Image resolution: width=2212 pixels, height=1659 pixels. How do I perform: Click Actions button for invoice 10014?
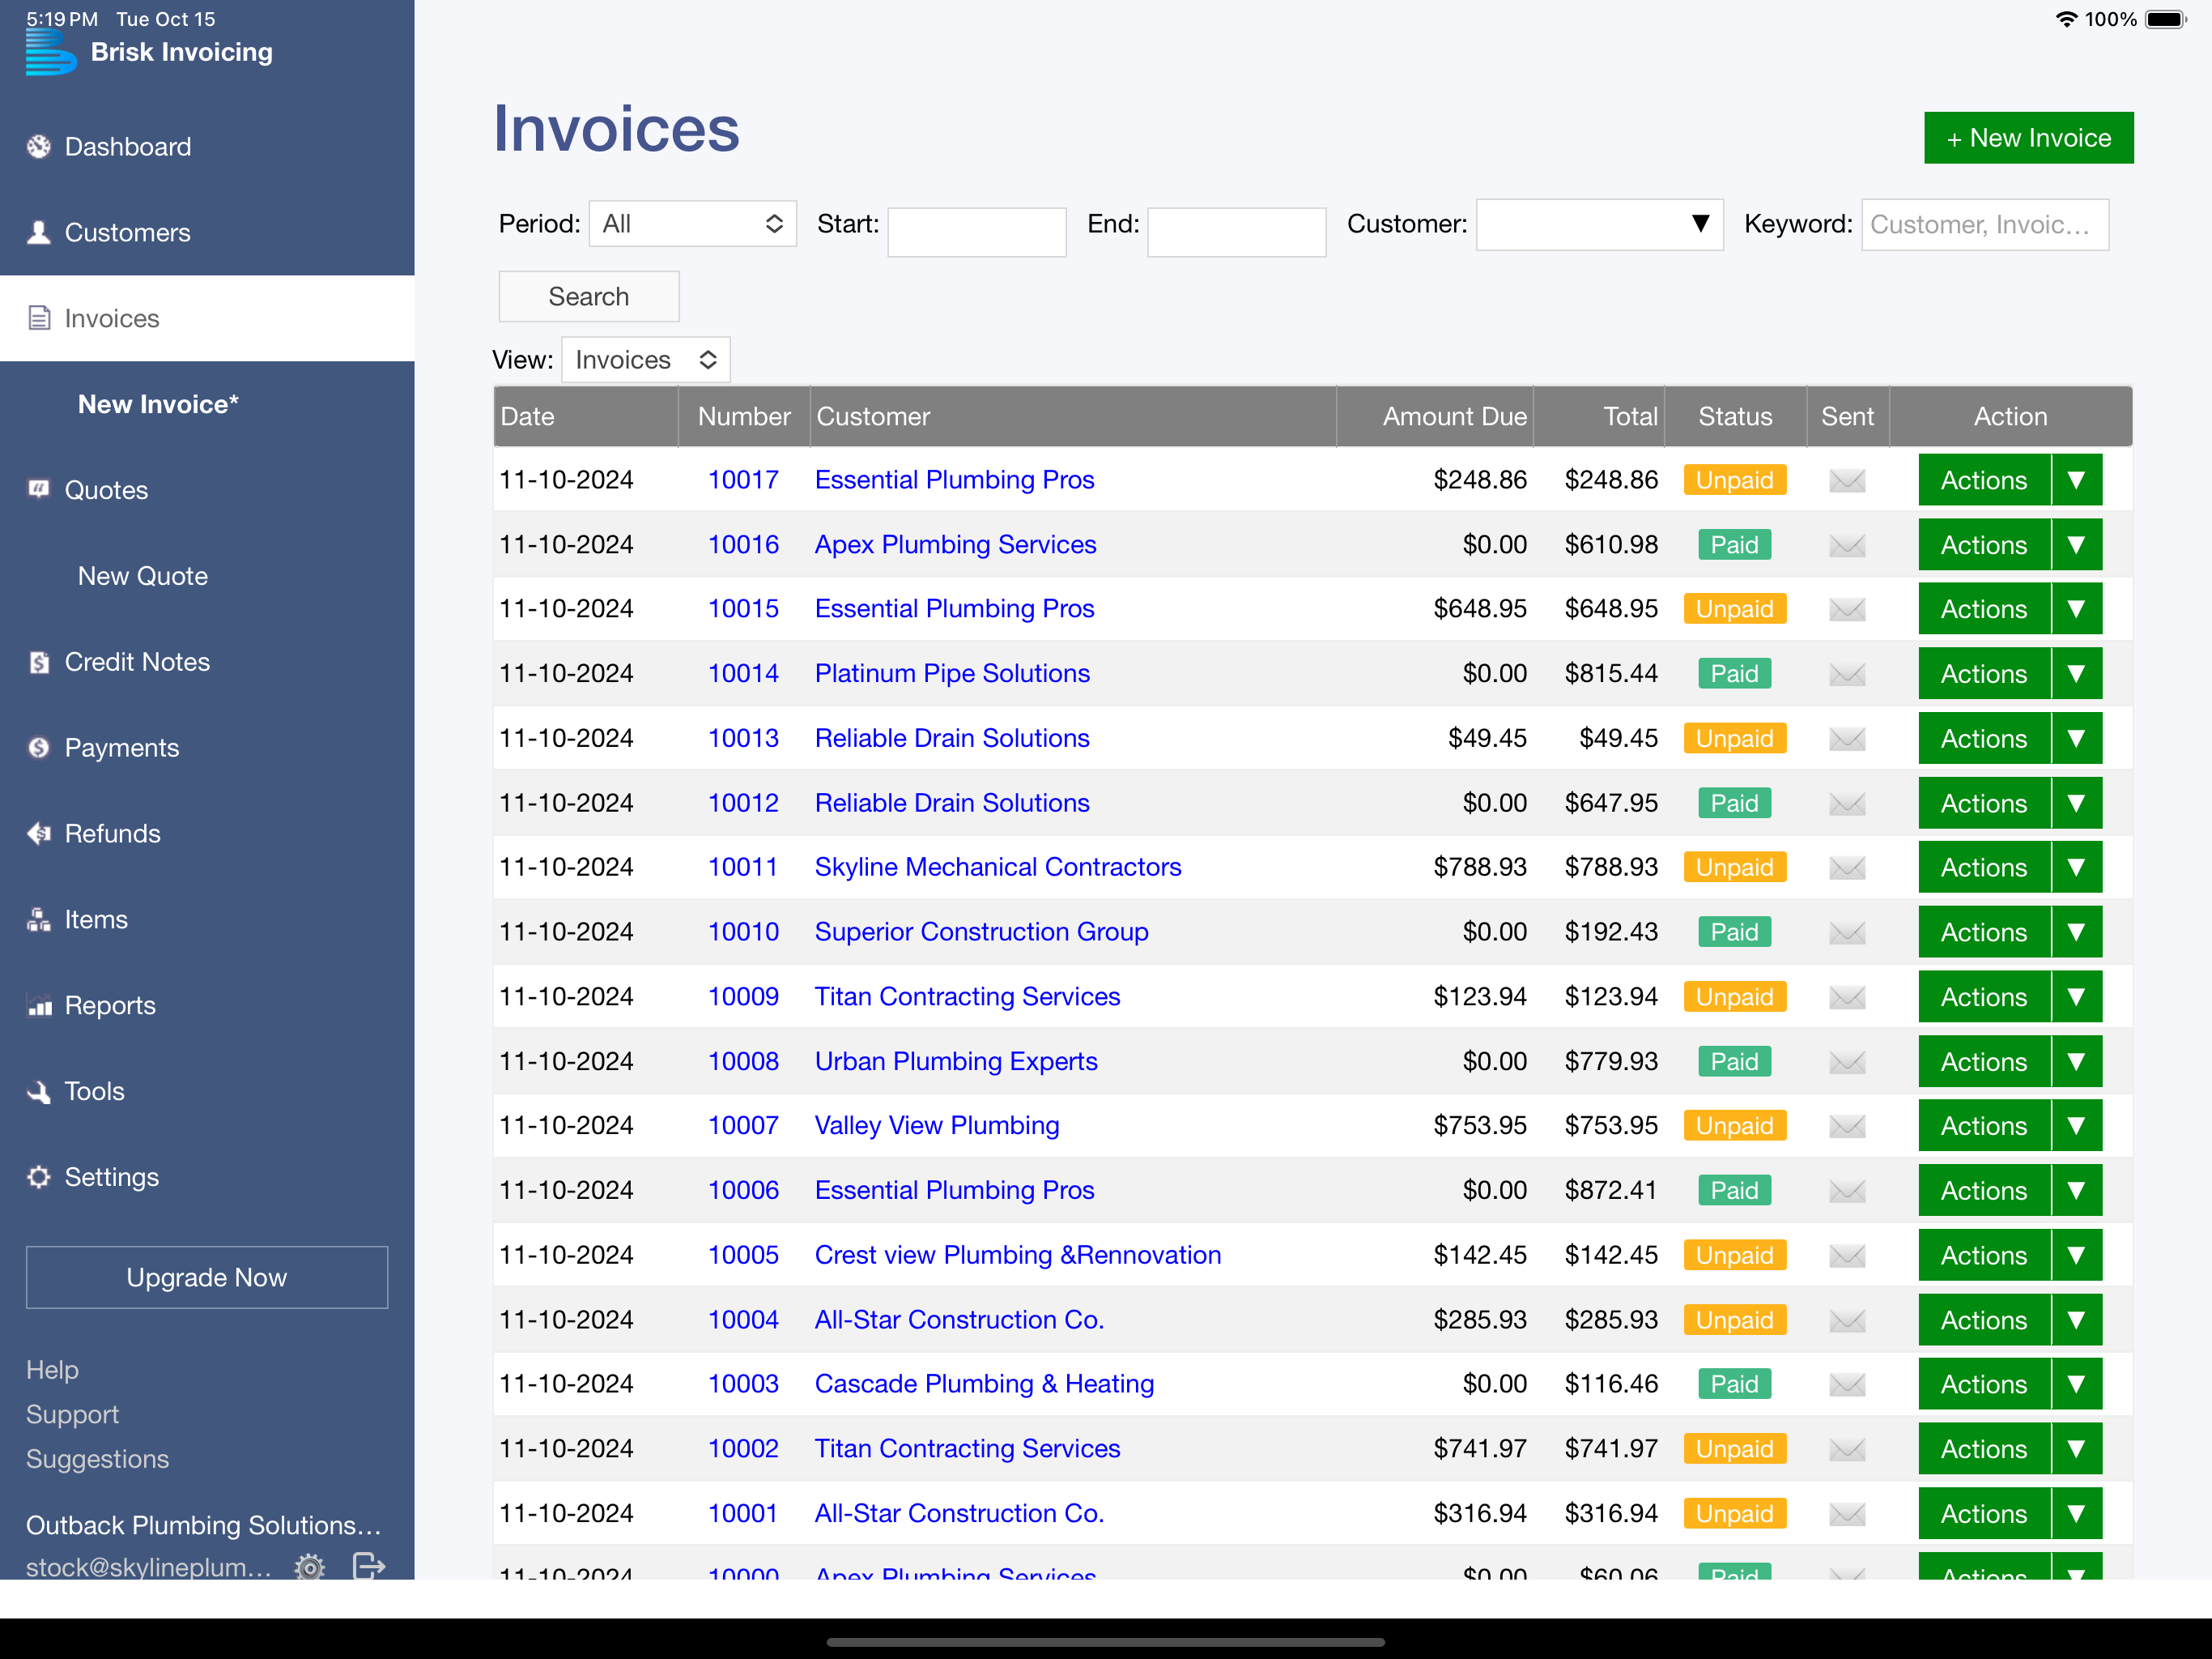pyautogui.click(x=1984, y=675)
